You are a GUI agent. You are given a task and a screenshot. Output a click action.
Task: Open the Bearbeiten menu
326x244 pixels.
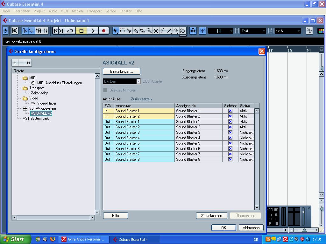(22, 11)
